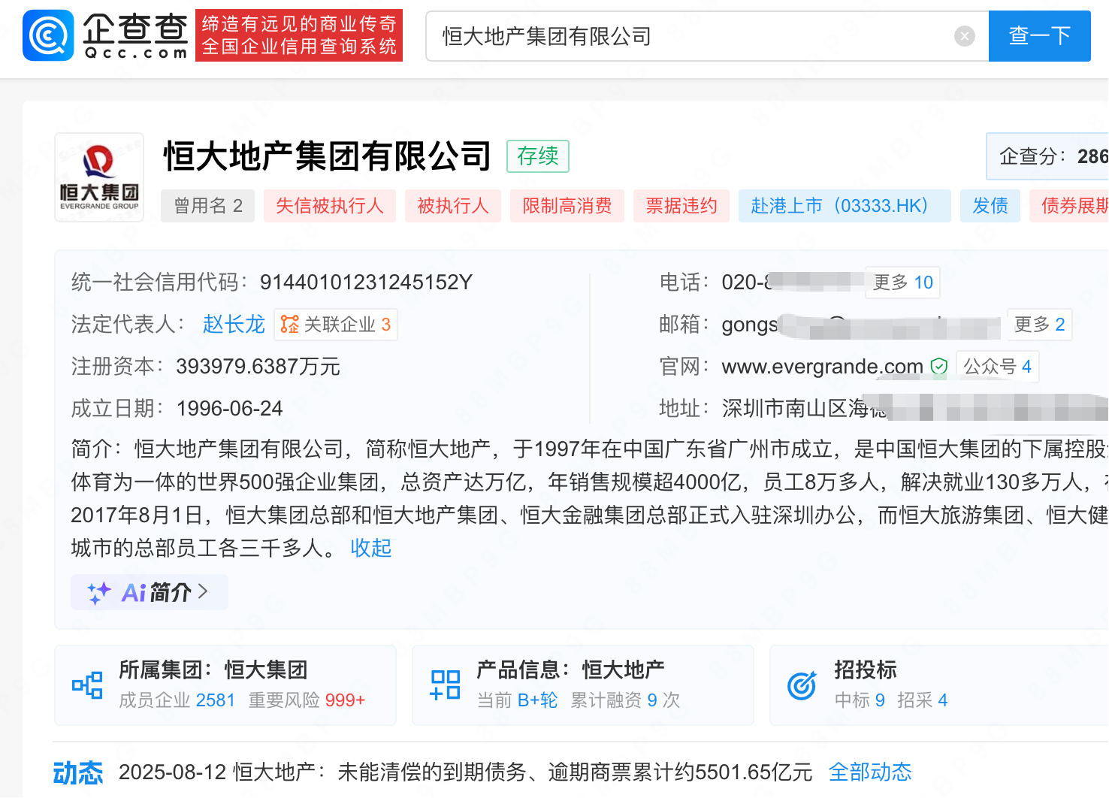
Task: View 招采 4 records
Action: 923,700
